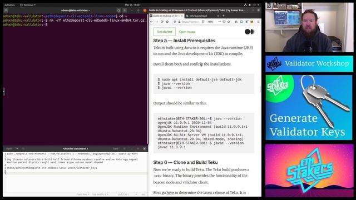Open the Activities overview
The height and width of the screenshot is (200, 356).
[x=9, y=5]
